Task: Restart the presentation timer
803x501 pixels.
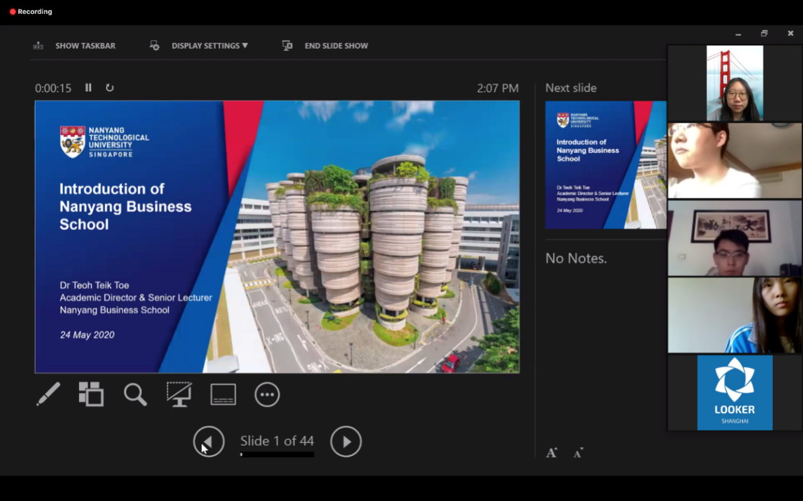Action: [x=110, y=88]
